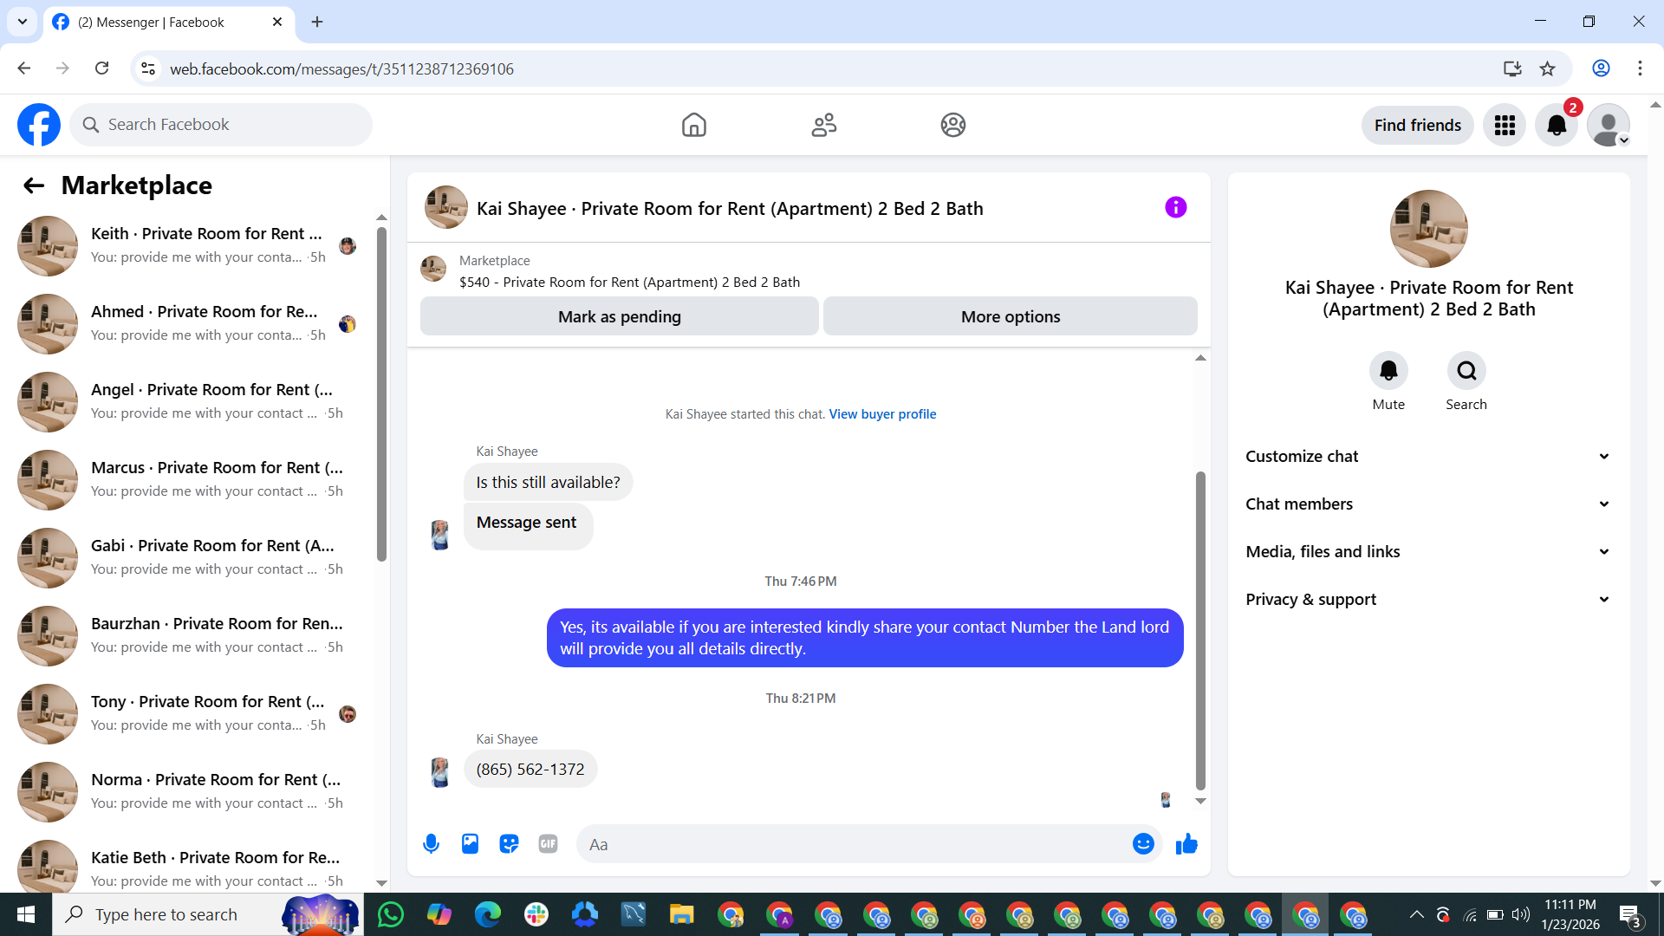Toggle the purple conversation info icon
Screen dimensions: 1664x936
[1175, 207]
